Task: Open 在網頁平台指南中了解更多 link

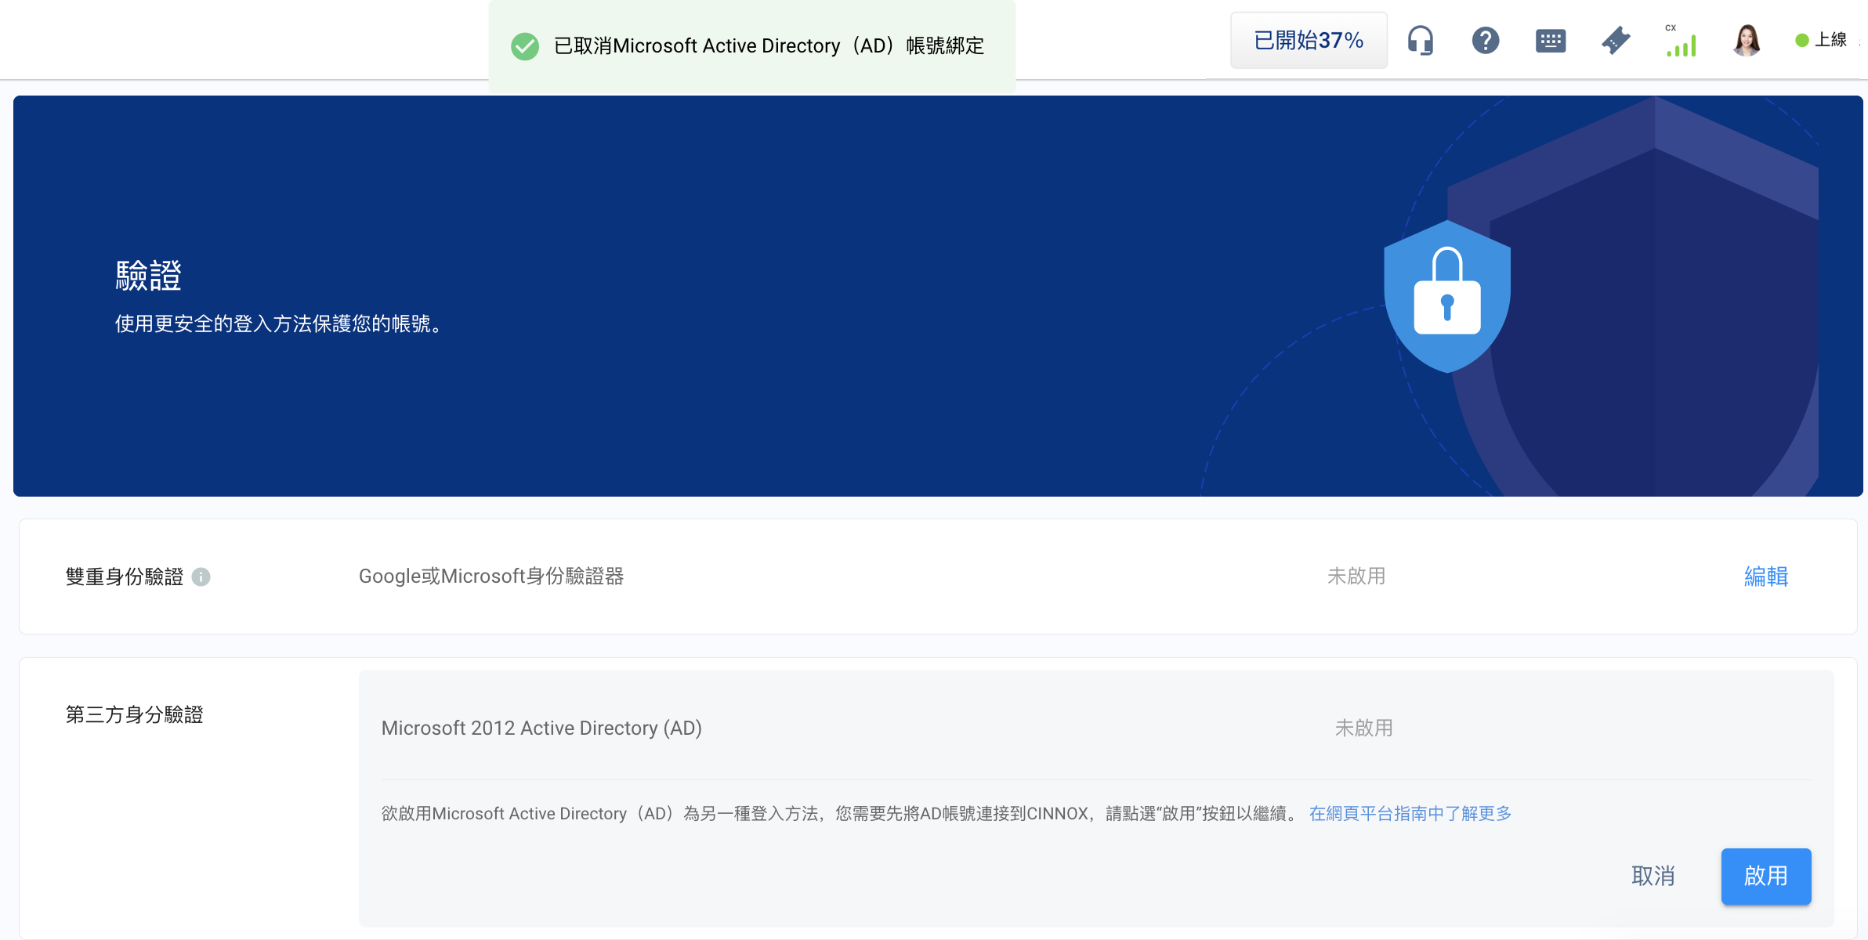Action: (1410, 814)
